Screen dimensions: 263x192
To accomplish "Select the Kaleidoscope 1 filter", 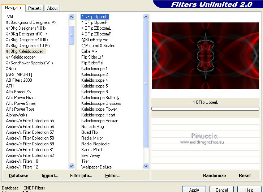I will tap(94, 69).
